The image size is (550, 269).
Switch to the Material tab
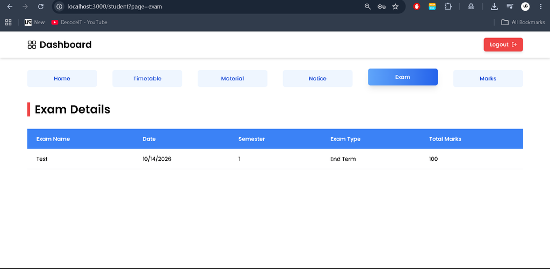(233, 78)
